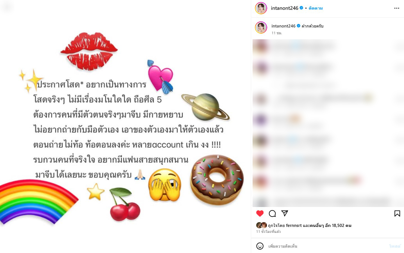
Task: Click the ติดตาม follow button
Action: [316, 8]
